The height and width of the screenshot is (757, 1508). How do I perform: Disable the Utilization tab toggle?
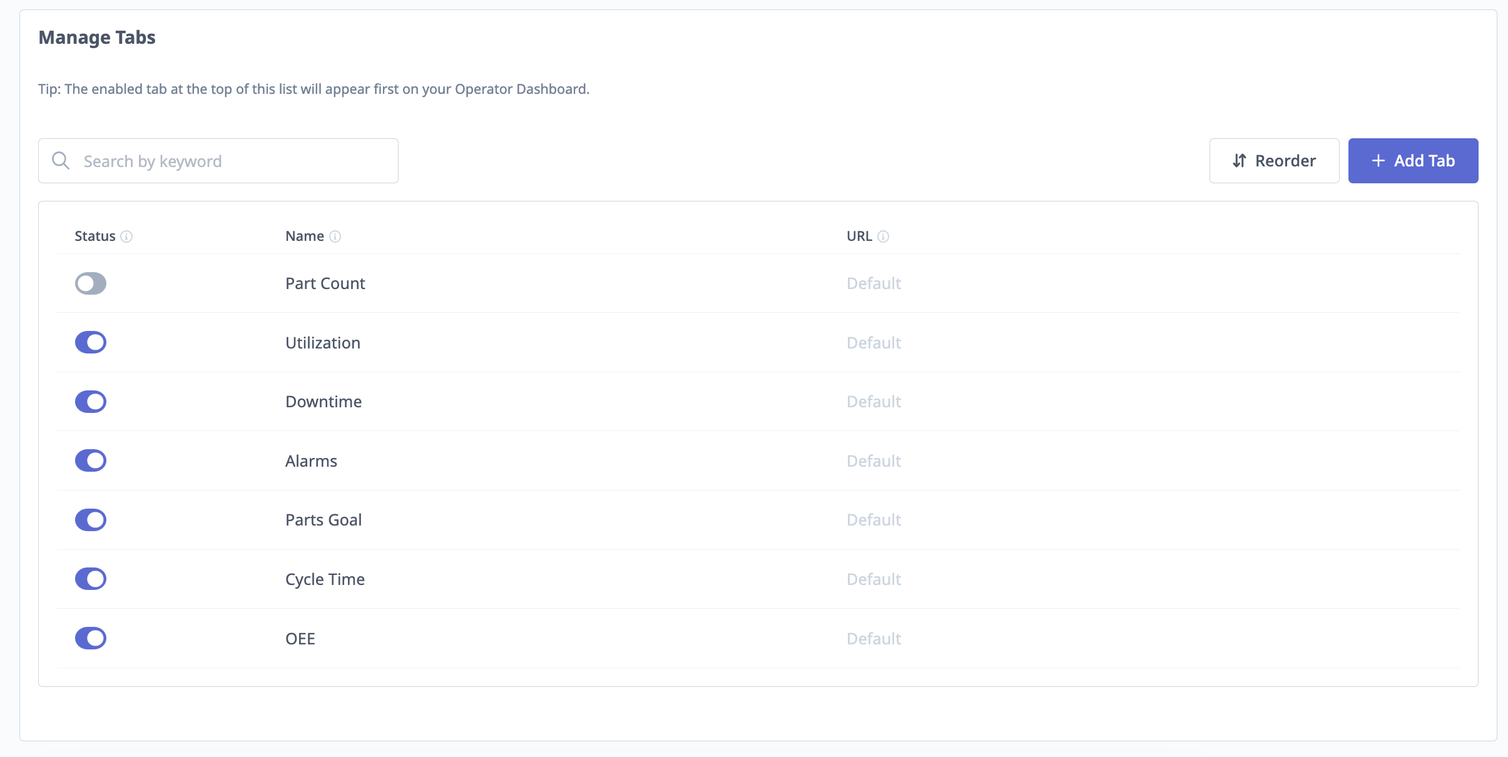(x=91, y=342)
